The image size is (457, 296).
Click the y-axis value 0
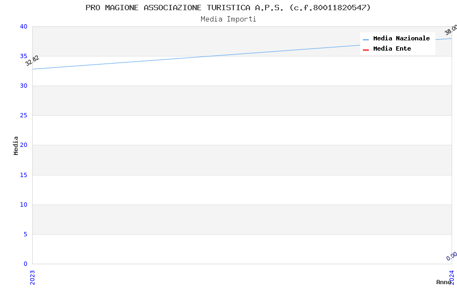point(26,264)
